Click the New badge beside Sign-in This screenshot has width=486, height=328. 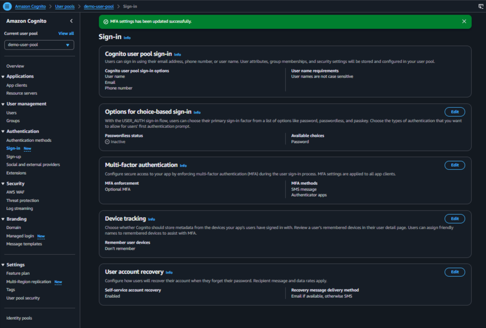coord(27,149)
